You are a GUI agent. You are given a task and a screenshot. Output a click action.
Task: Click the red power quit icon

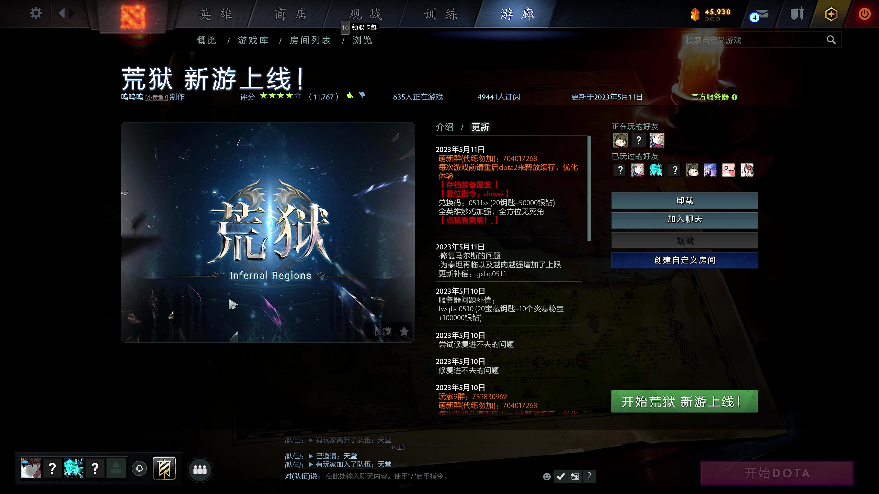point(865,14)
